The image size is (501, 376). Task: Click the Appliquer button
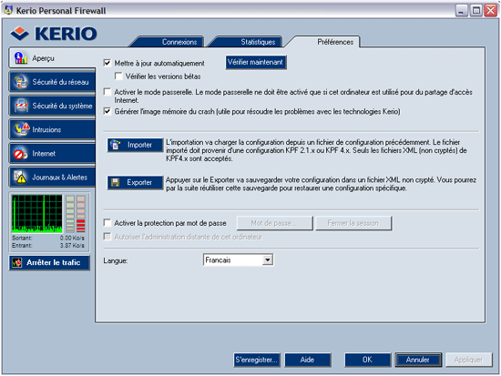[469, 360]
